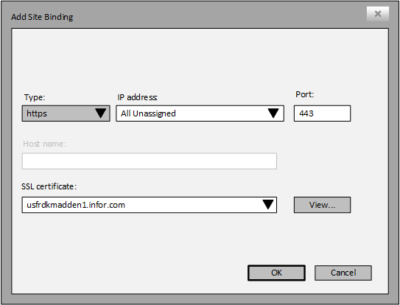Viewport: 400px width, 305px height.
Task: Expand the Type dropdown arrow
Action: pos(100,113)
